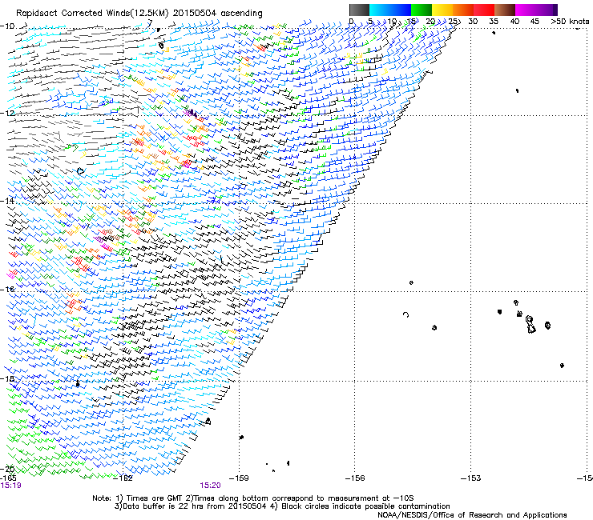The width and height of the screenshot is (593, 520).
Task: Click the green segment of the color scale
Action: point(422,10)
